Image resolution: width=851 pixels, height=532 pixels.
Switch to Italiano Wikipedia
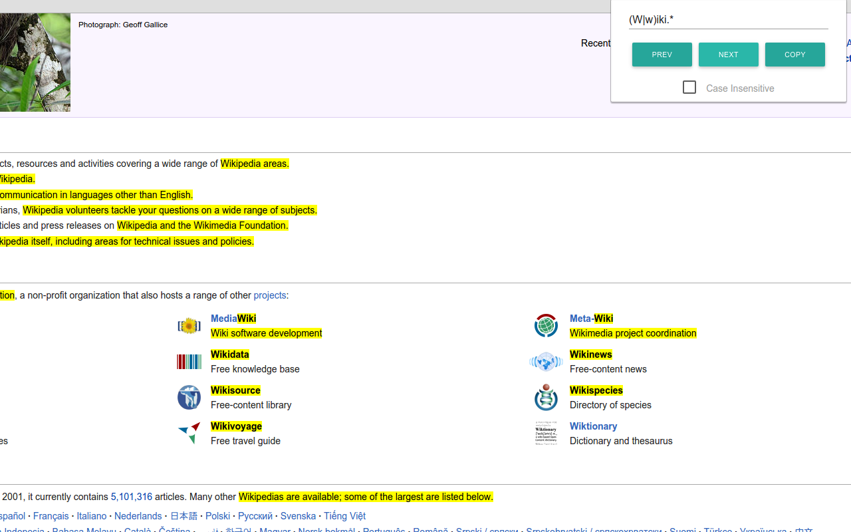(91, 516)
